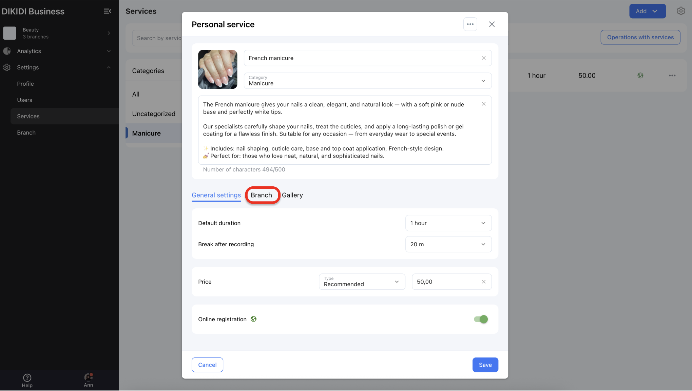Clear the French manicure name field
Screen dimensions: 692x391
point(484,58)
